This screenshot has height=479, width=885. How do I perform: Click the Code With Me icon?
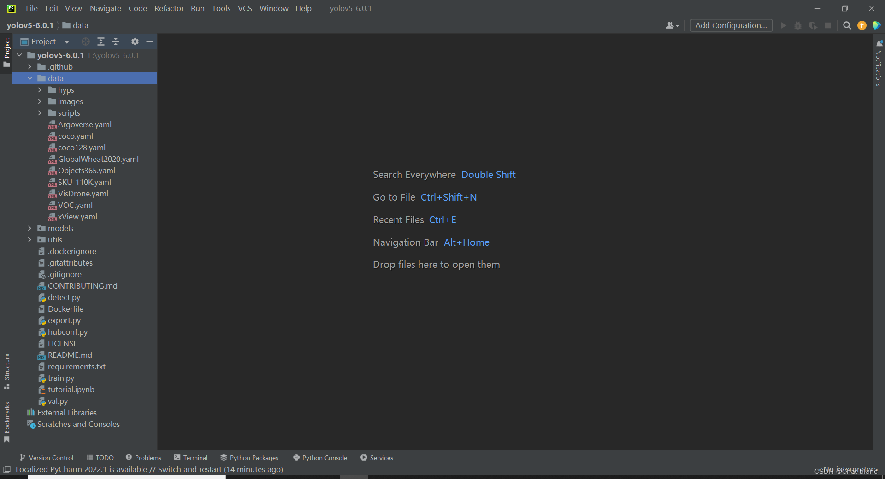pyautogui.click(x=877, y=25)
